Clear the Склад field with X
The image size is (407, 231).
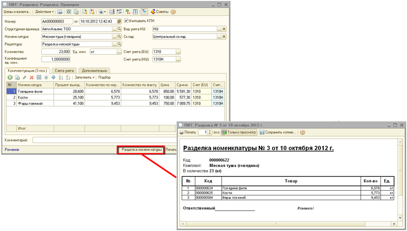224,36
